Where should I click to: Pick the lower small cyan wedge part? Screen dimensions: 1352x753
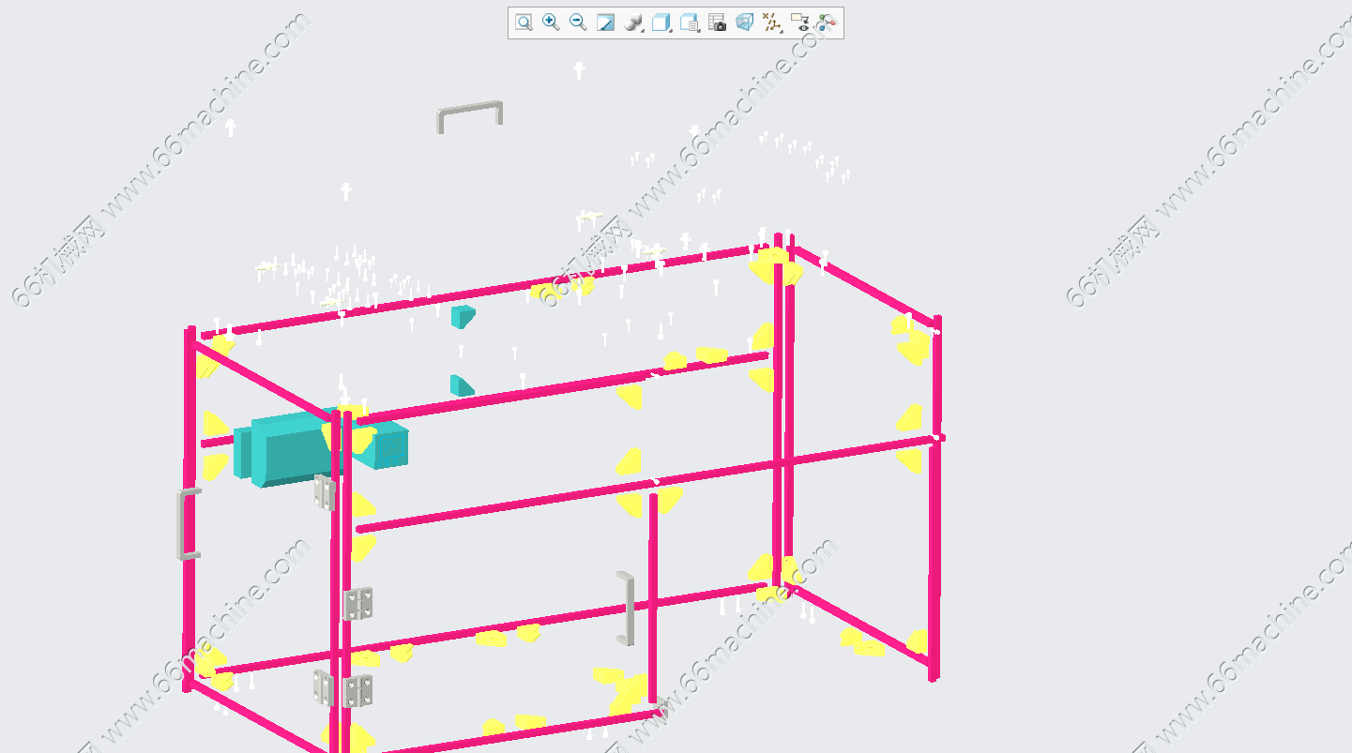pyautogui.click(x=460, y=385)
